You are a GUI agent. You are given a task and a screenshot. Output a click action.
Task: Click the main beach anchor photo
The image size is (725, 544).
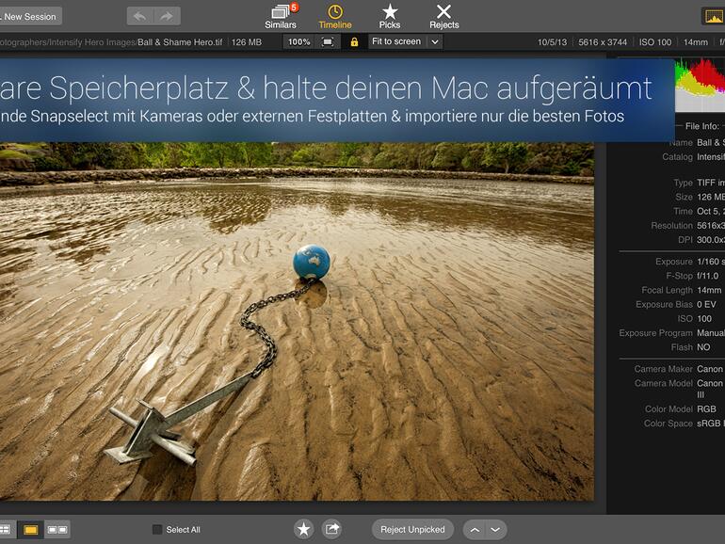click(x=296, y=321)
